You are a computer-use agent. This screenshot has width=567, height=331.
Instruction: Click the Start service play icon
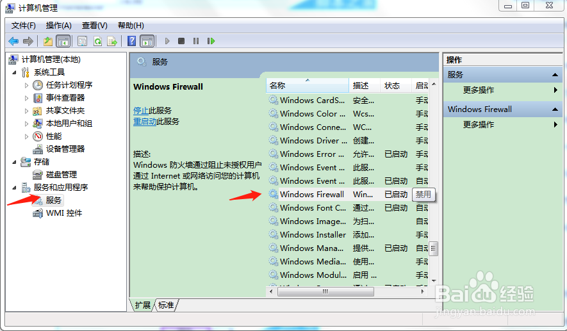[167, 41]
